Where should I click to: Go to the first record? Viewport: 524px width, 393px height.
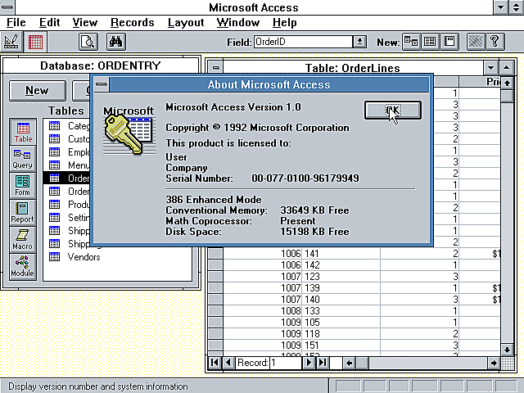tap(215, 363)
